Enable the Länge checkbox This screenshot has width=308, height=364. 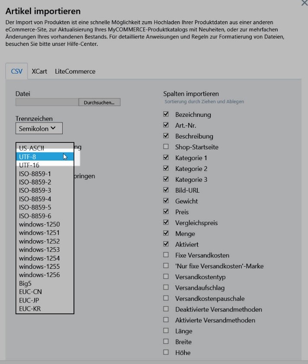coord(166,331)
